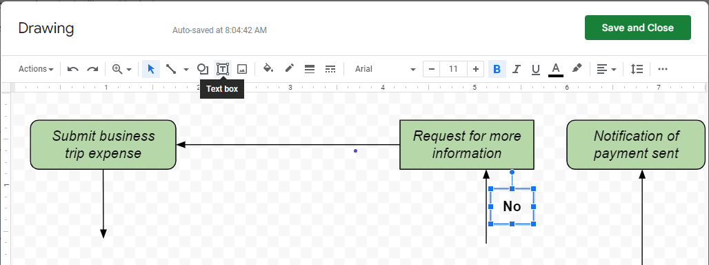This screenshot has height=265, width=709.
Task: Set the border weight
Action: tap(310, 69)
